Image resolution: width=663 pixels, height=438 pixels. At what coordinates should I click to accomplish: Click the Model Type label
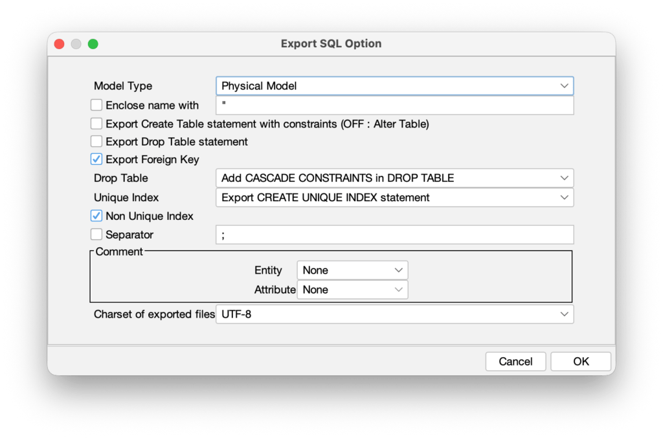click(123, 86)
